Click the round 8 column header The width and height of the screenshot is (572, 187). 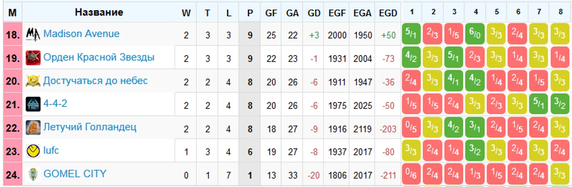point(560,12)
